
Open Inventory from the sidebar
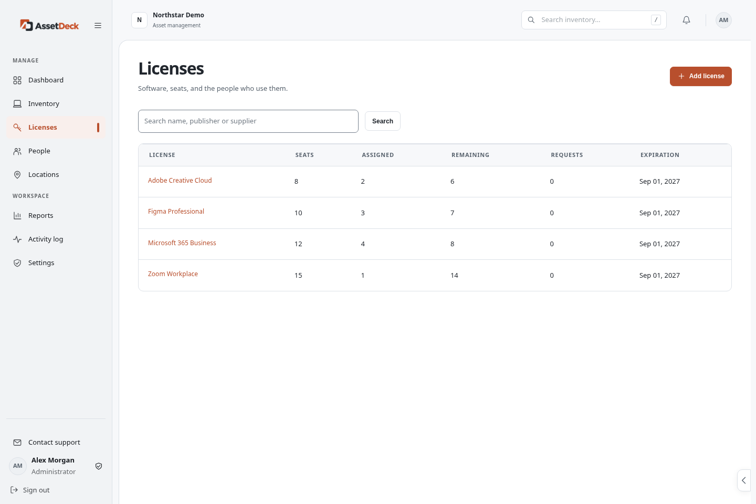point(56,104)
